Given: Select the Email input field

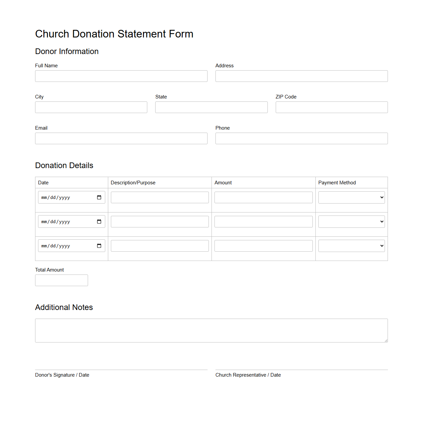Looking at the screenshot, I should coord(121,138).
